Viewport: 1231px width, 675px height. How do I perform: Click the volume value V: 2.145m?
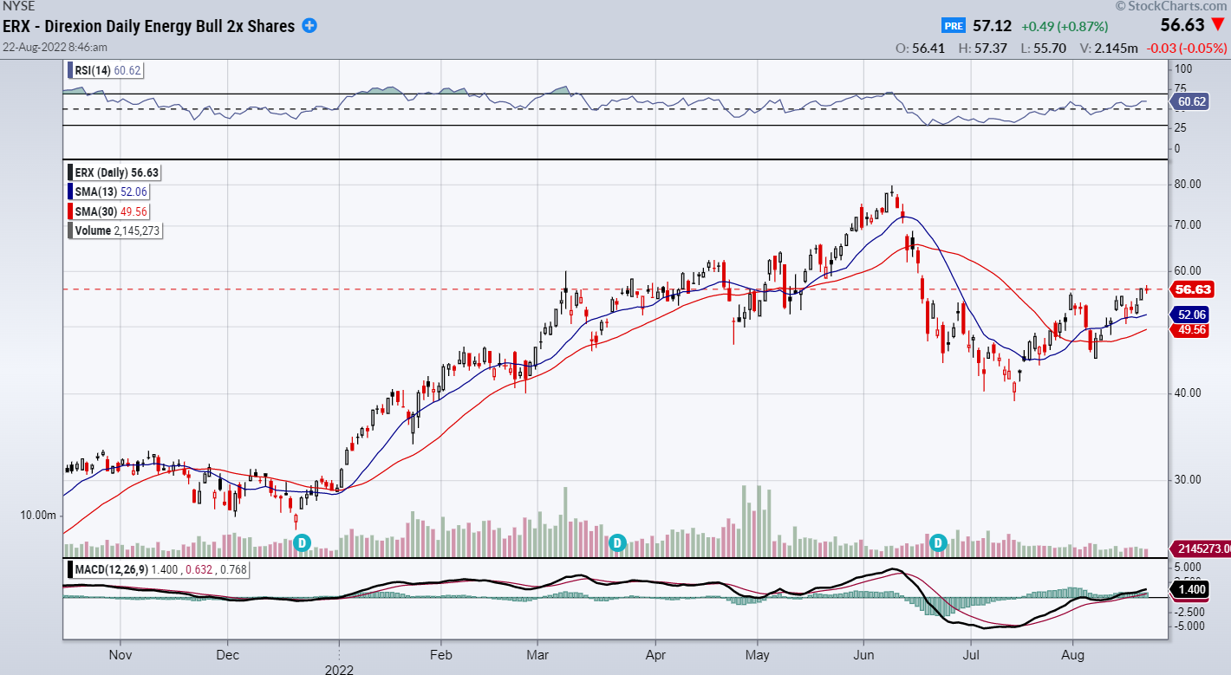pyautogui.click(x=1107, y=49)
